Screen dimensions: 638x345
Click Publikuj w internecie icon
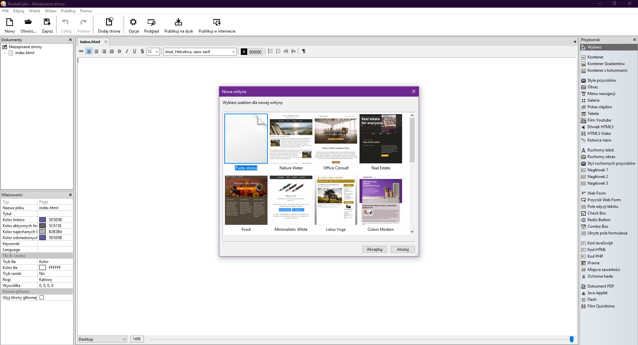coord(217,22)
